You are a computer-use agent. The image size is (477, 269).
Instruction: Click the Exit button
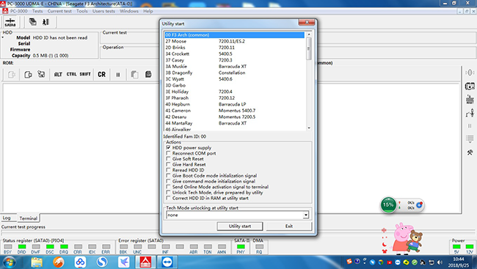click(x=289, y=226)
